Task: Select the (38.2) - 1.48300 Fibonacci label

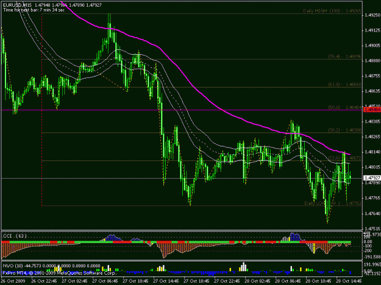Action: point(345,130)
